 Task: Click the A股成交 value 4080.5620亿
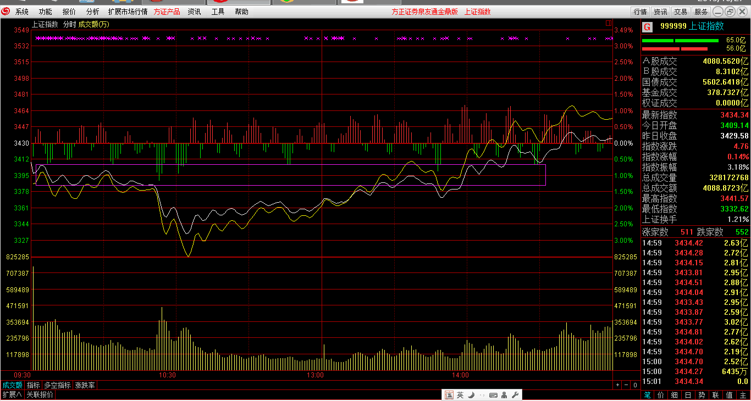pyautogui.click(x=726, y=61)
